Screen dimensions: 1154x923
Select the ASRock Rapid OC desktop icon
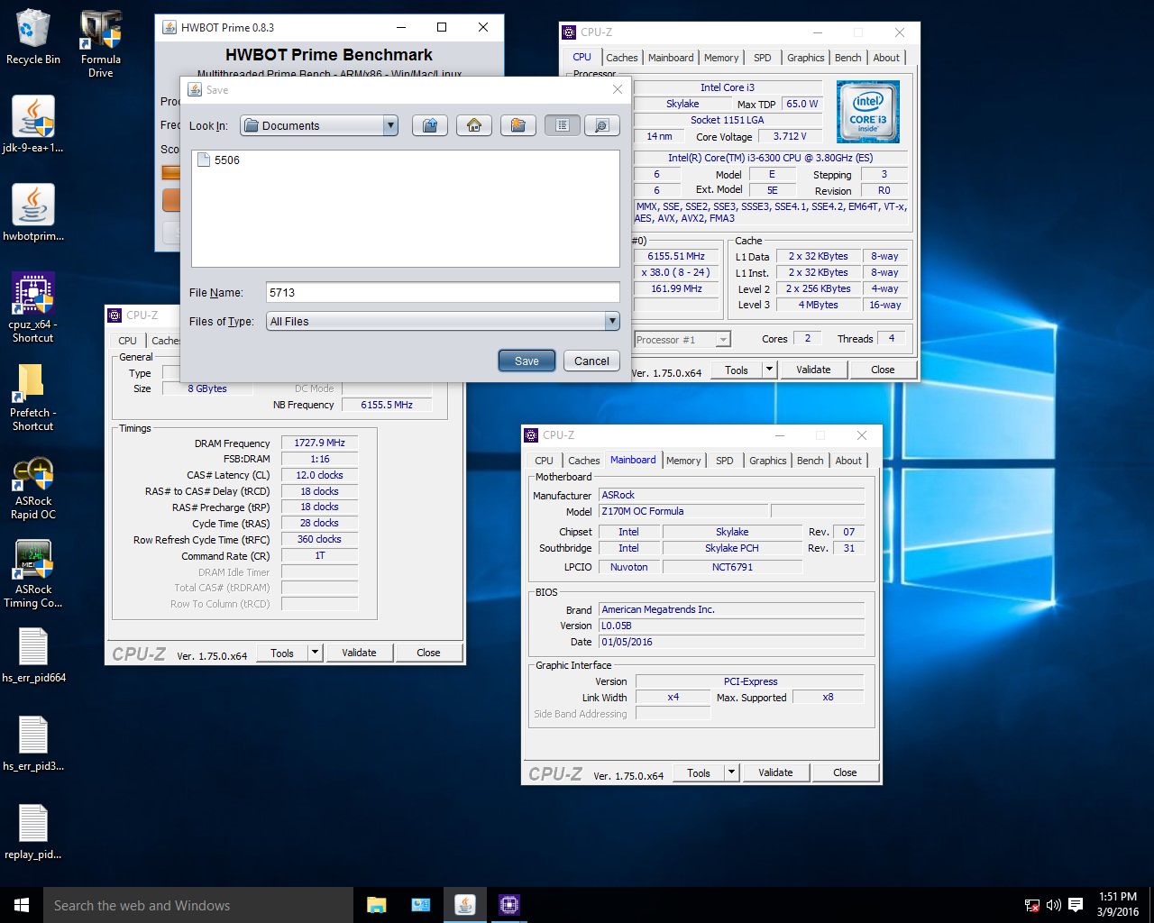click(x=33, y=487)
